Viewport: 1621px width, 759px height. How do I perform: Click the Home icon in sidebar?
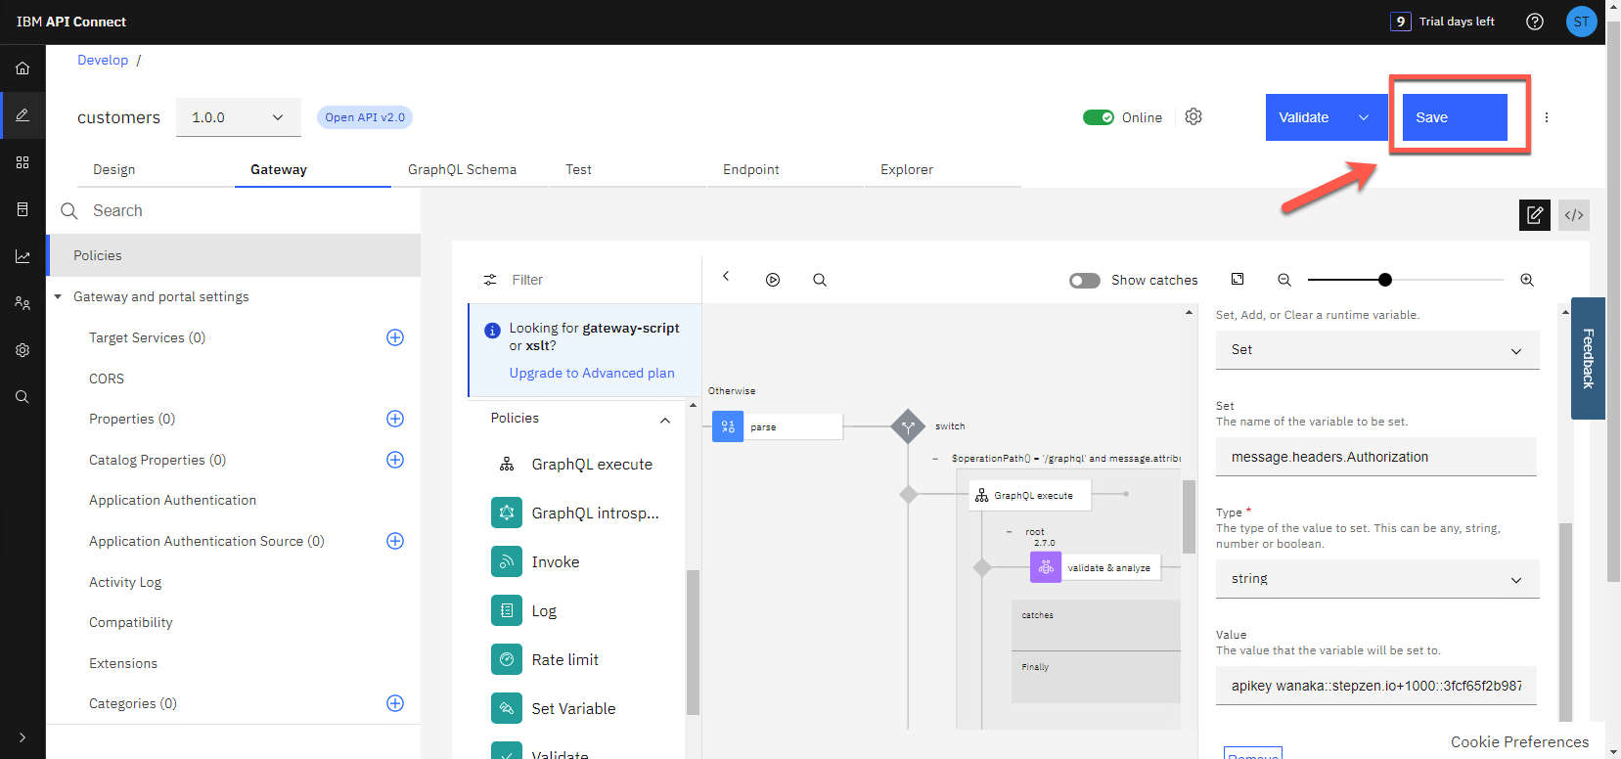click(23, 68)
